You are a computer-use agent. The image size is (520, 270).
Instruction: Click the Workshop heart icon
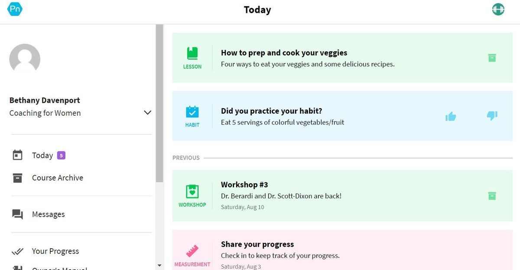click(192, 191)
